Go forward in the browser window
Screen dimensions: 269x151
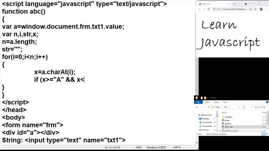[204, 9]
